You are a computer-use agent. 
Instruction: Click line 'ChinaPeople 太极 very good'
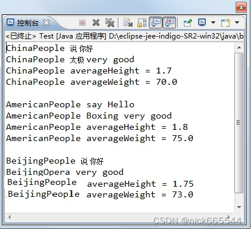click(x=70, y=60)
